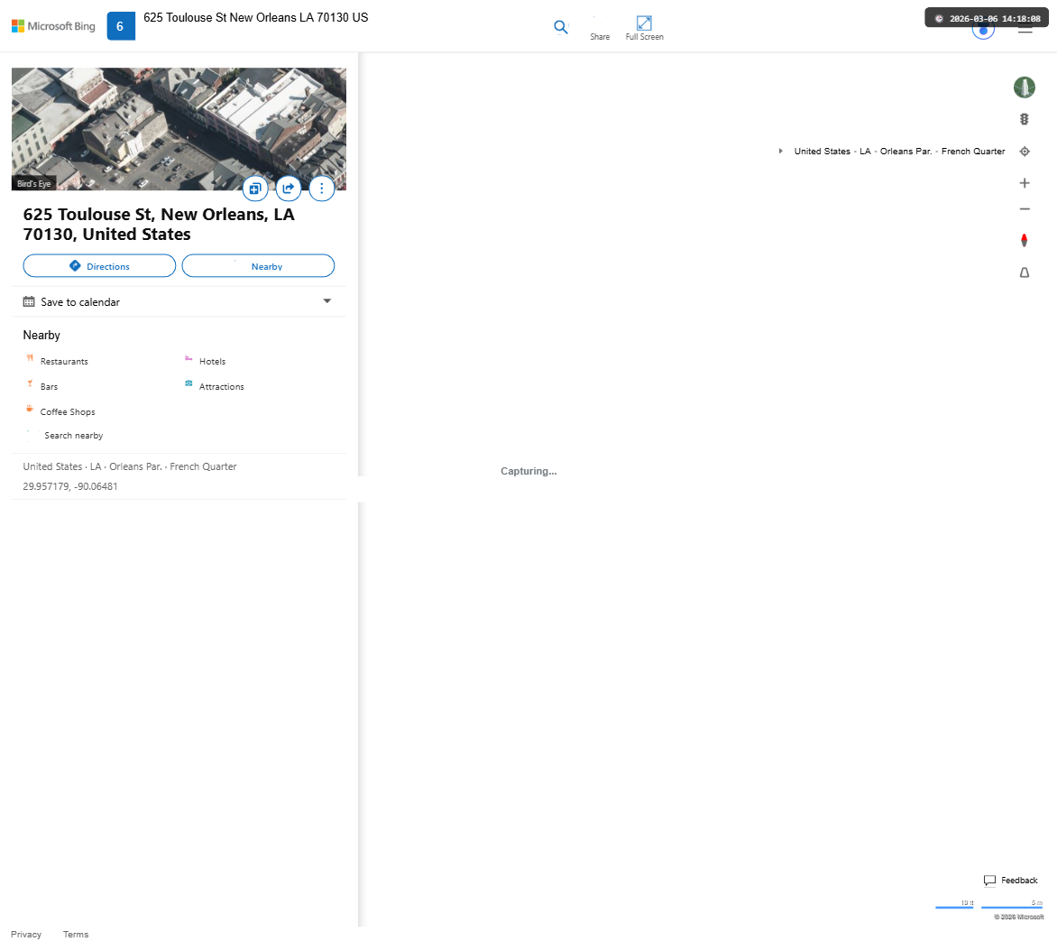Screen dimensions: 1057x941
Task: Click Search nearby
Action: [73, 436]
